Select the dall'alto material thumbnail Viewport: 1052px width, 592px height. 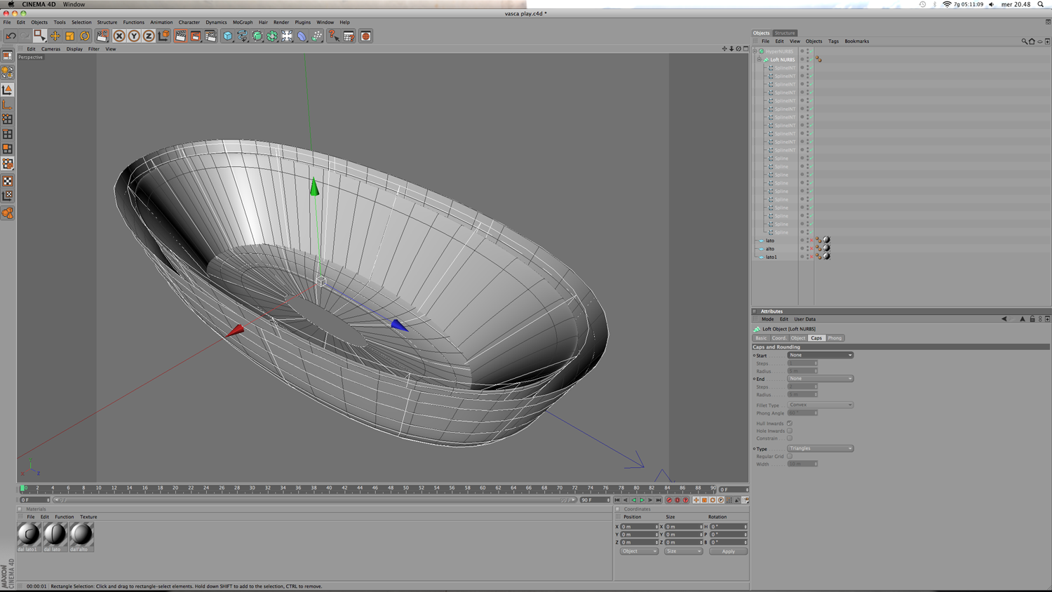(x=81, y=535)
